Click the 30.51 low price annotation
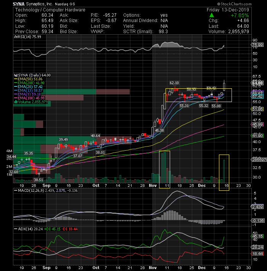267x271 pixels. (39, 180)
